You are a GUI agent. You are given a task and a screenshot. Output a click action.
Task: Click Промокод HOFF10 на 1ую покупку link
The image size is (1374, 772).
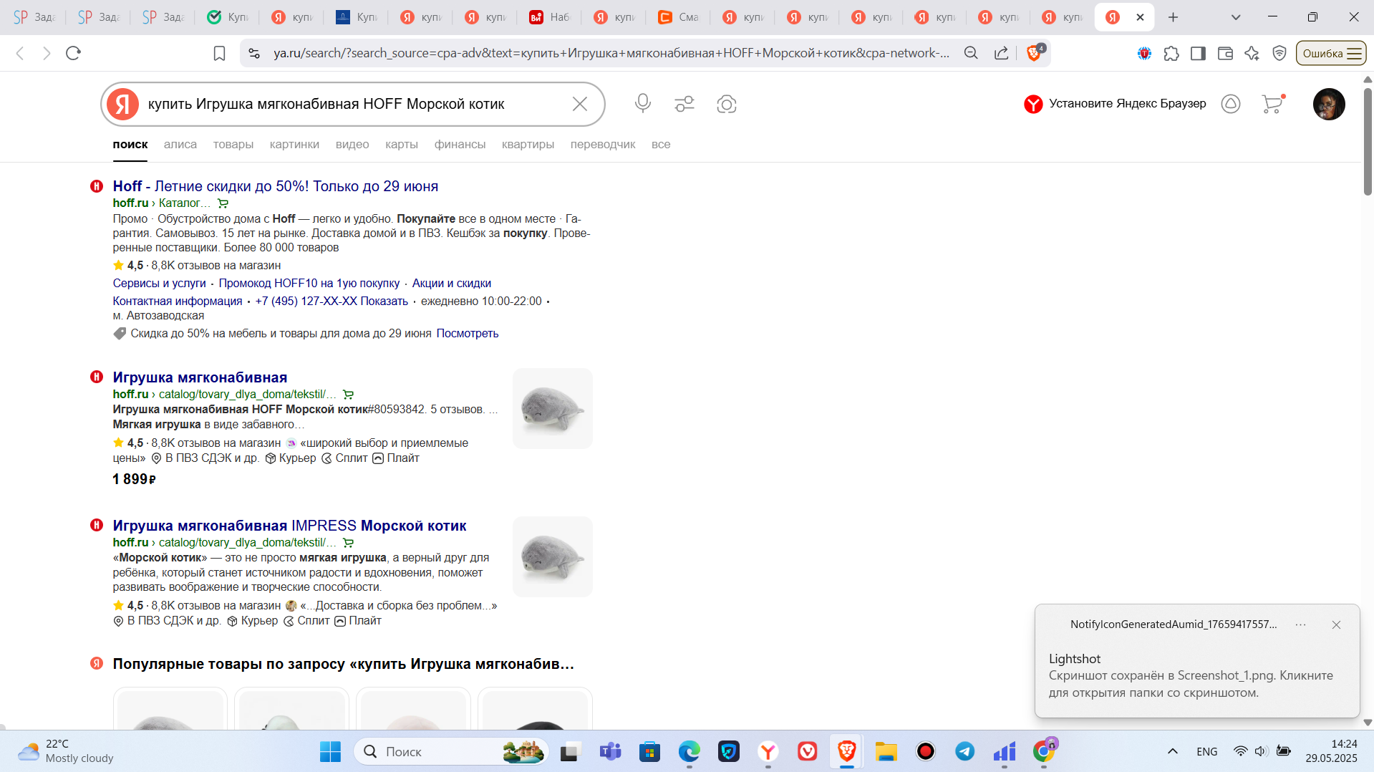(x=309, y=283)
